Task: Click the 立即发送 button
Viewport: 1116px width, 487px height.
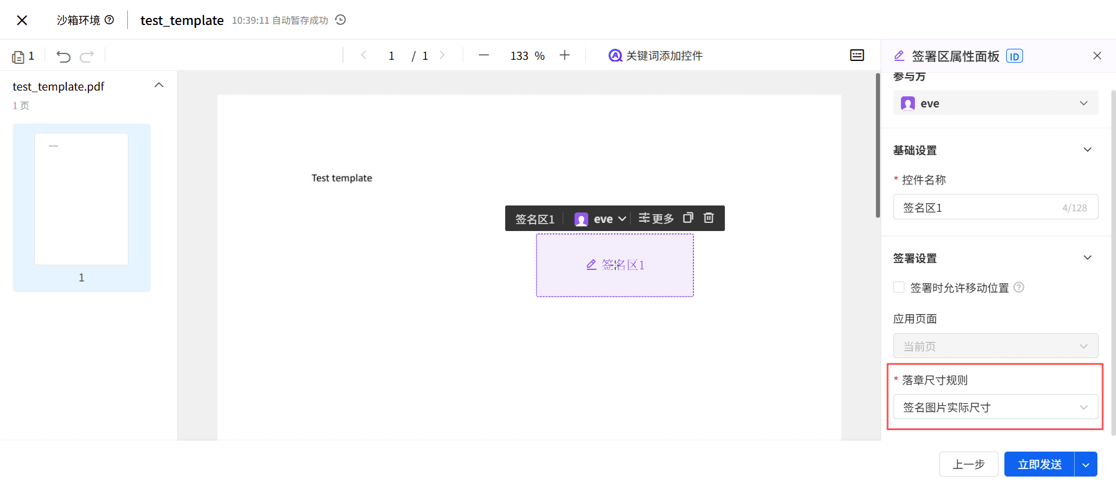Action: click(x=1039, y=464)
